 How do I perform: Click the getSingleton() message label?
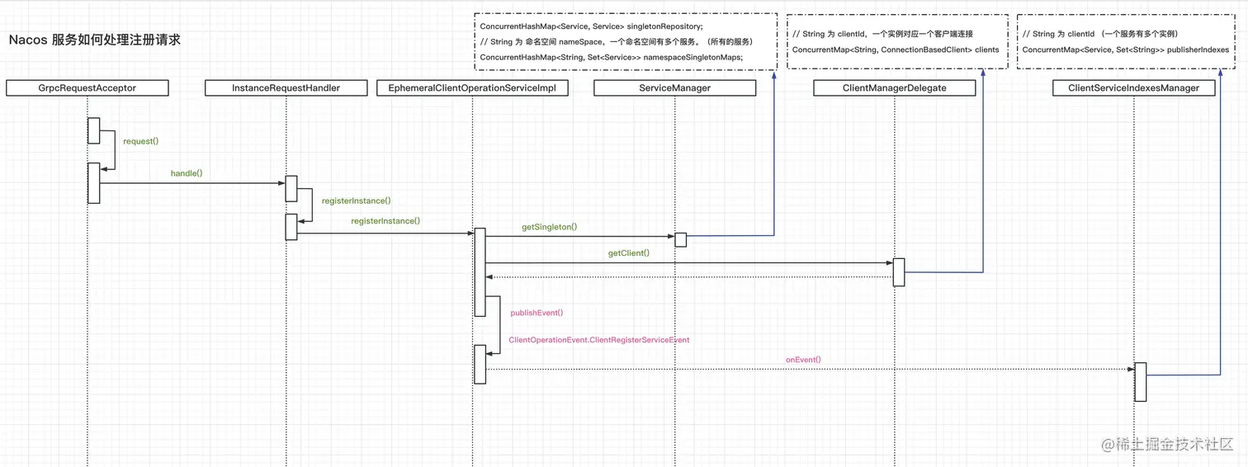(x=549, y=226)
